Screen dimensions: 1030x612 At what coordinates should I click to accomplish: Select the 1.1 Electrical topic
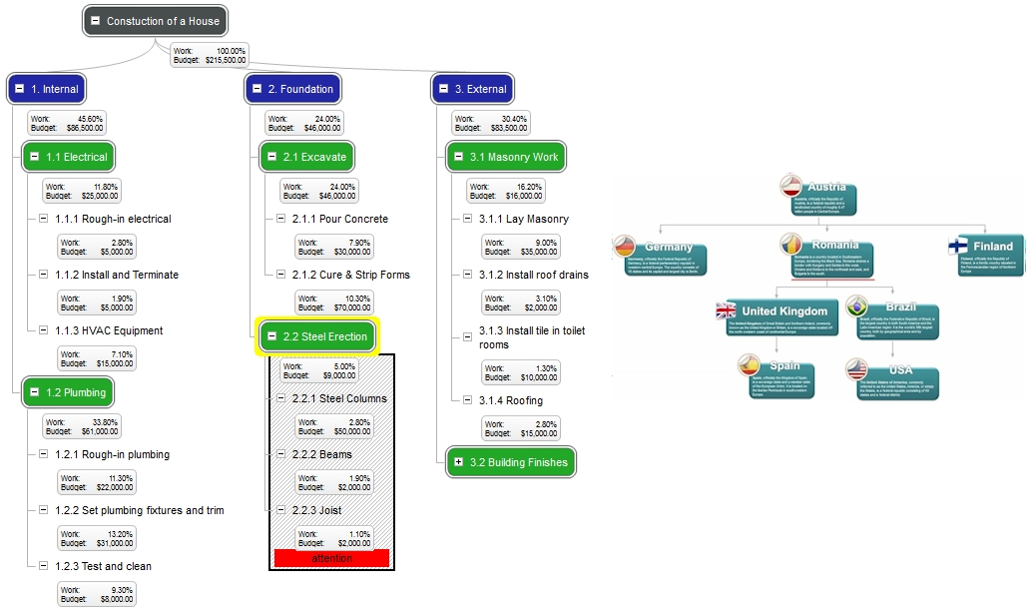[x=68, y=157]
